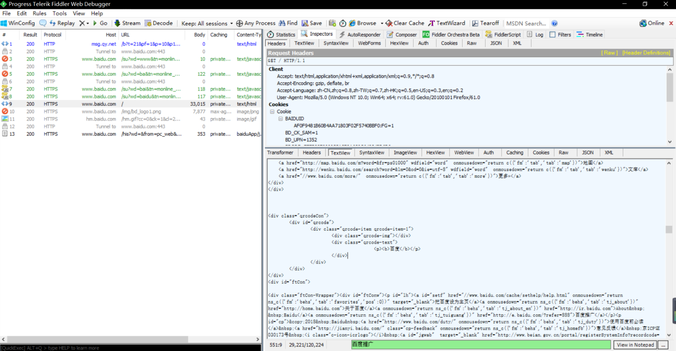Open the TextWizard tool
676x351 pixels.
point(447,23)
